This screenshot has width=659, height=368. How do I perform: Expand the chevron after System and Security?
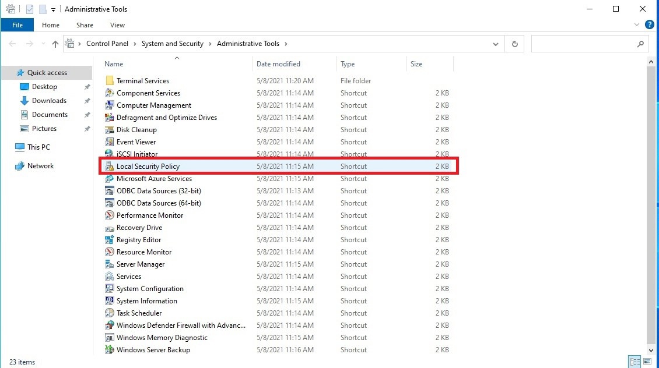(210, 44)
